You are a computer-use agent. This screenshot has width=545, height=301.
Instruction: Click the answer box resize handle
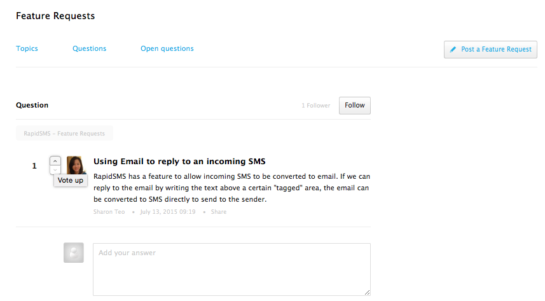[367, 292]
